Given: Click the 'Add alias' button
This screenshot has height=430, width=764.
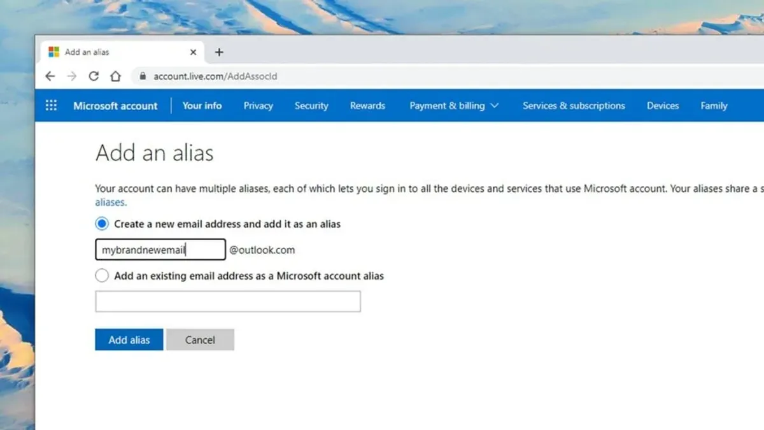Looking at the screenshot, I should pos(129,340).
